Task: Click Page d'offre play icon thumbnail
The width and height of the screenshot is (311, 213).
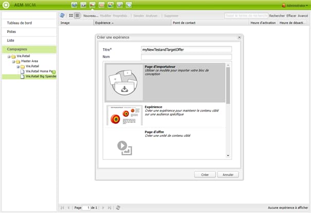Action: 124,148
